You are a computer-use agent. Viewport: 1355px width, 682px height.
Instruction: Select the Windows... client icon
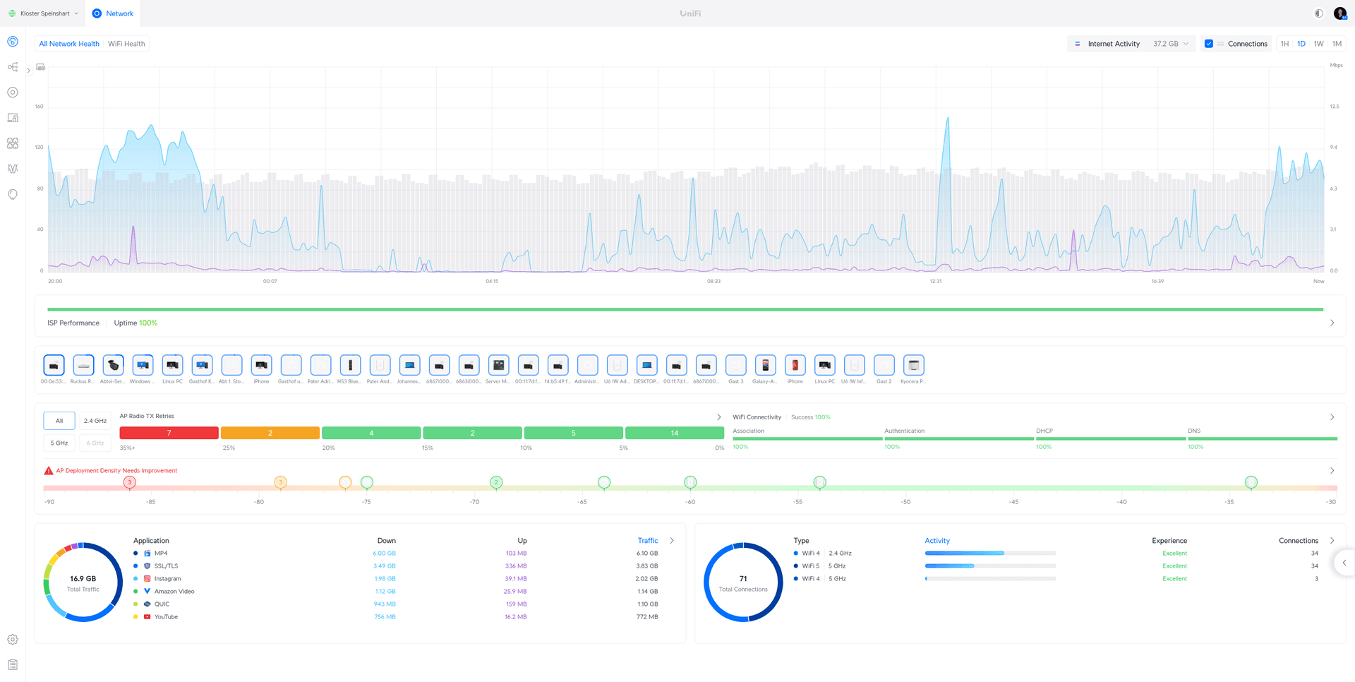[x=143, y=365]
